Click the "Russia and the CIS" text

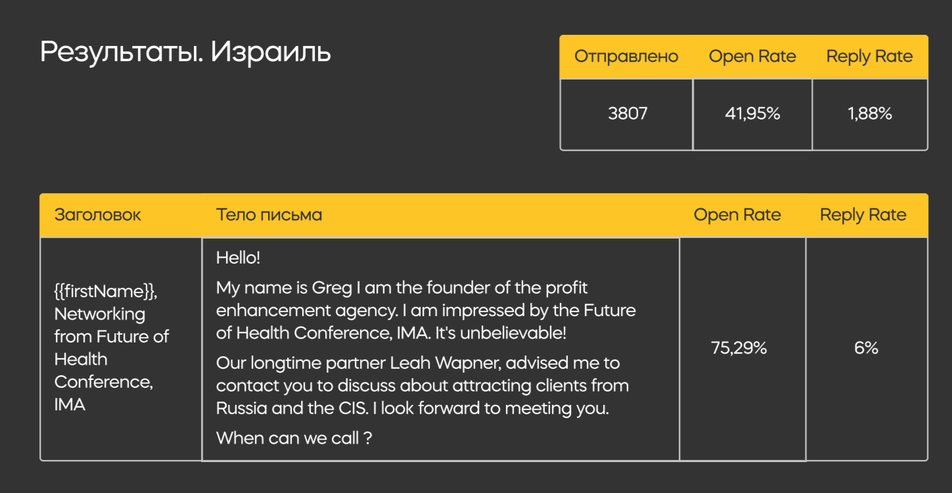[x=291, y=408]
